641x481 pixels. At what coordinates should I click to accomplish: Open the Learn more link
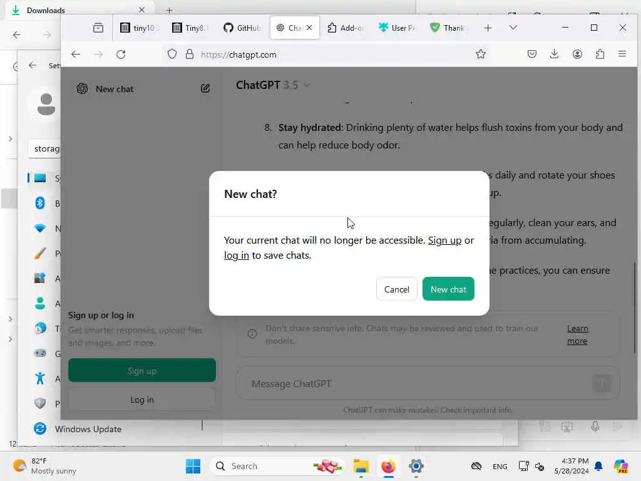pyautogui.click(x=577, y=334)
